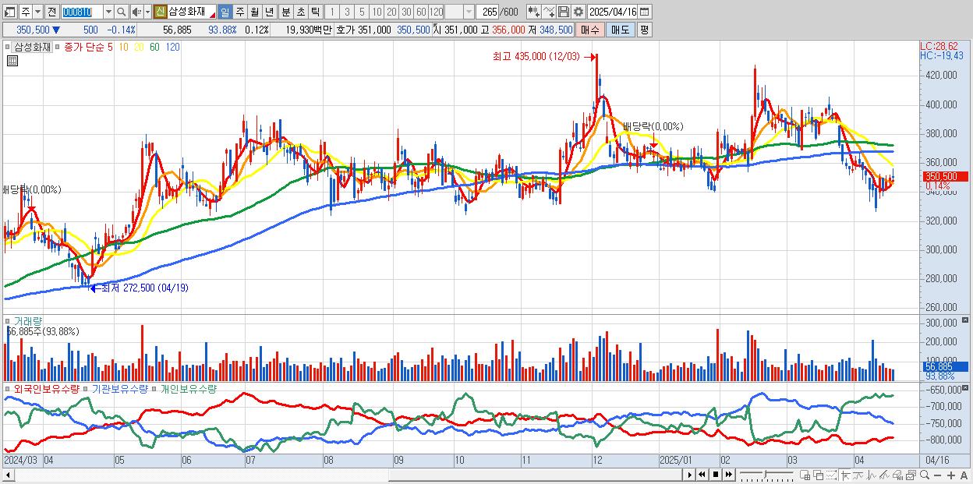Image resolution: width=973 pixels, height=484 pixels.
Task: Click the dotted chart range icon at bottom
Action: pyautogui.click(x=831, y=475)
